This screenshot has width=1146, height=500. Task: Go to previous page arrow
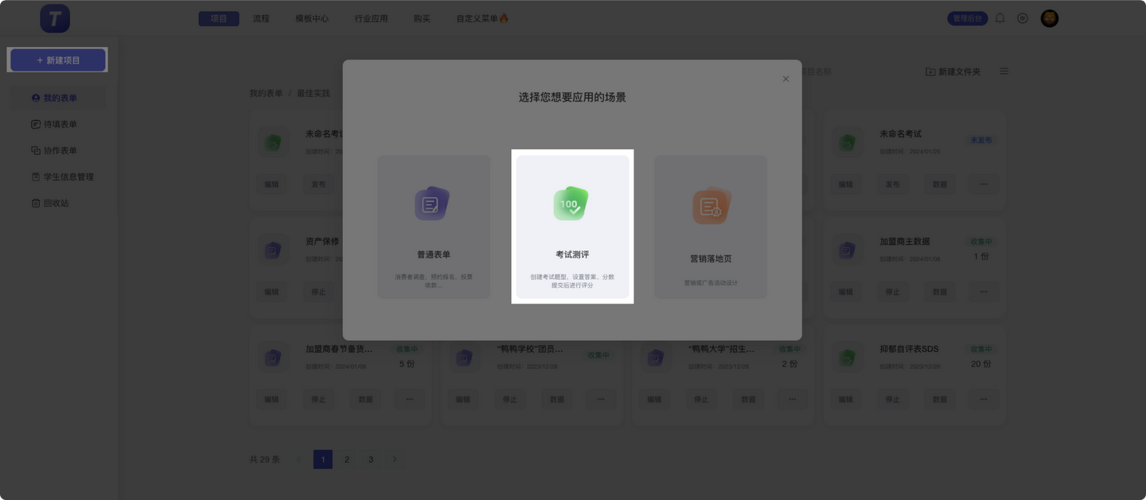299,459
